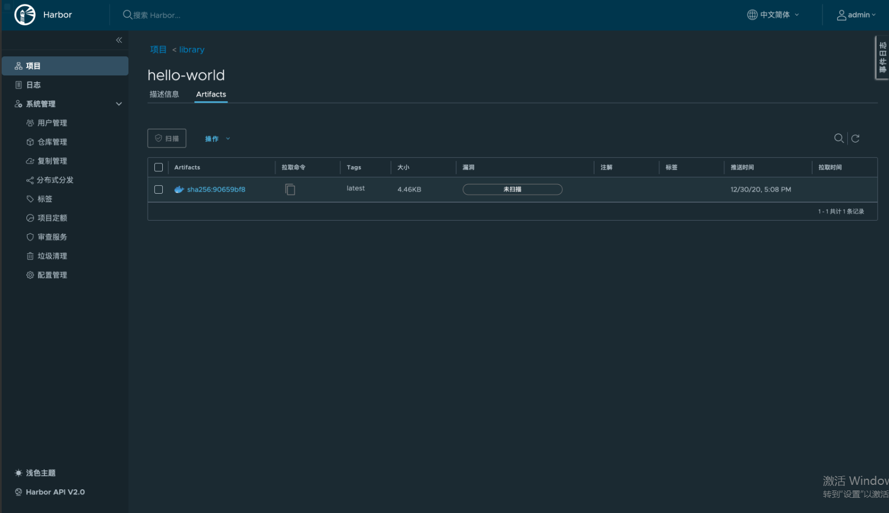This screenshot has height=513, width=889.
Task: Click the 拉取时间 column header
Action: tap(830, 167)
